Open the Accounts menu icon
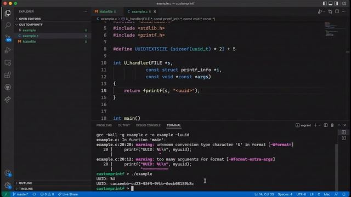Viewport: 351px width, 197px height. 8,173
